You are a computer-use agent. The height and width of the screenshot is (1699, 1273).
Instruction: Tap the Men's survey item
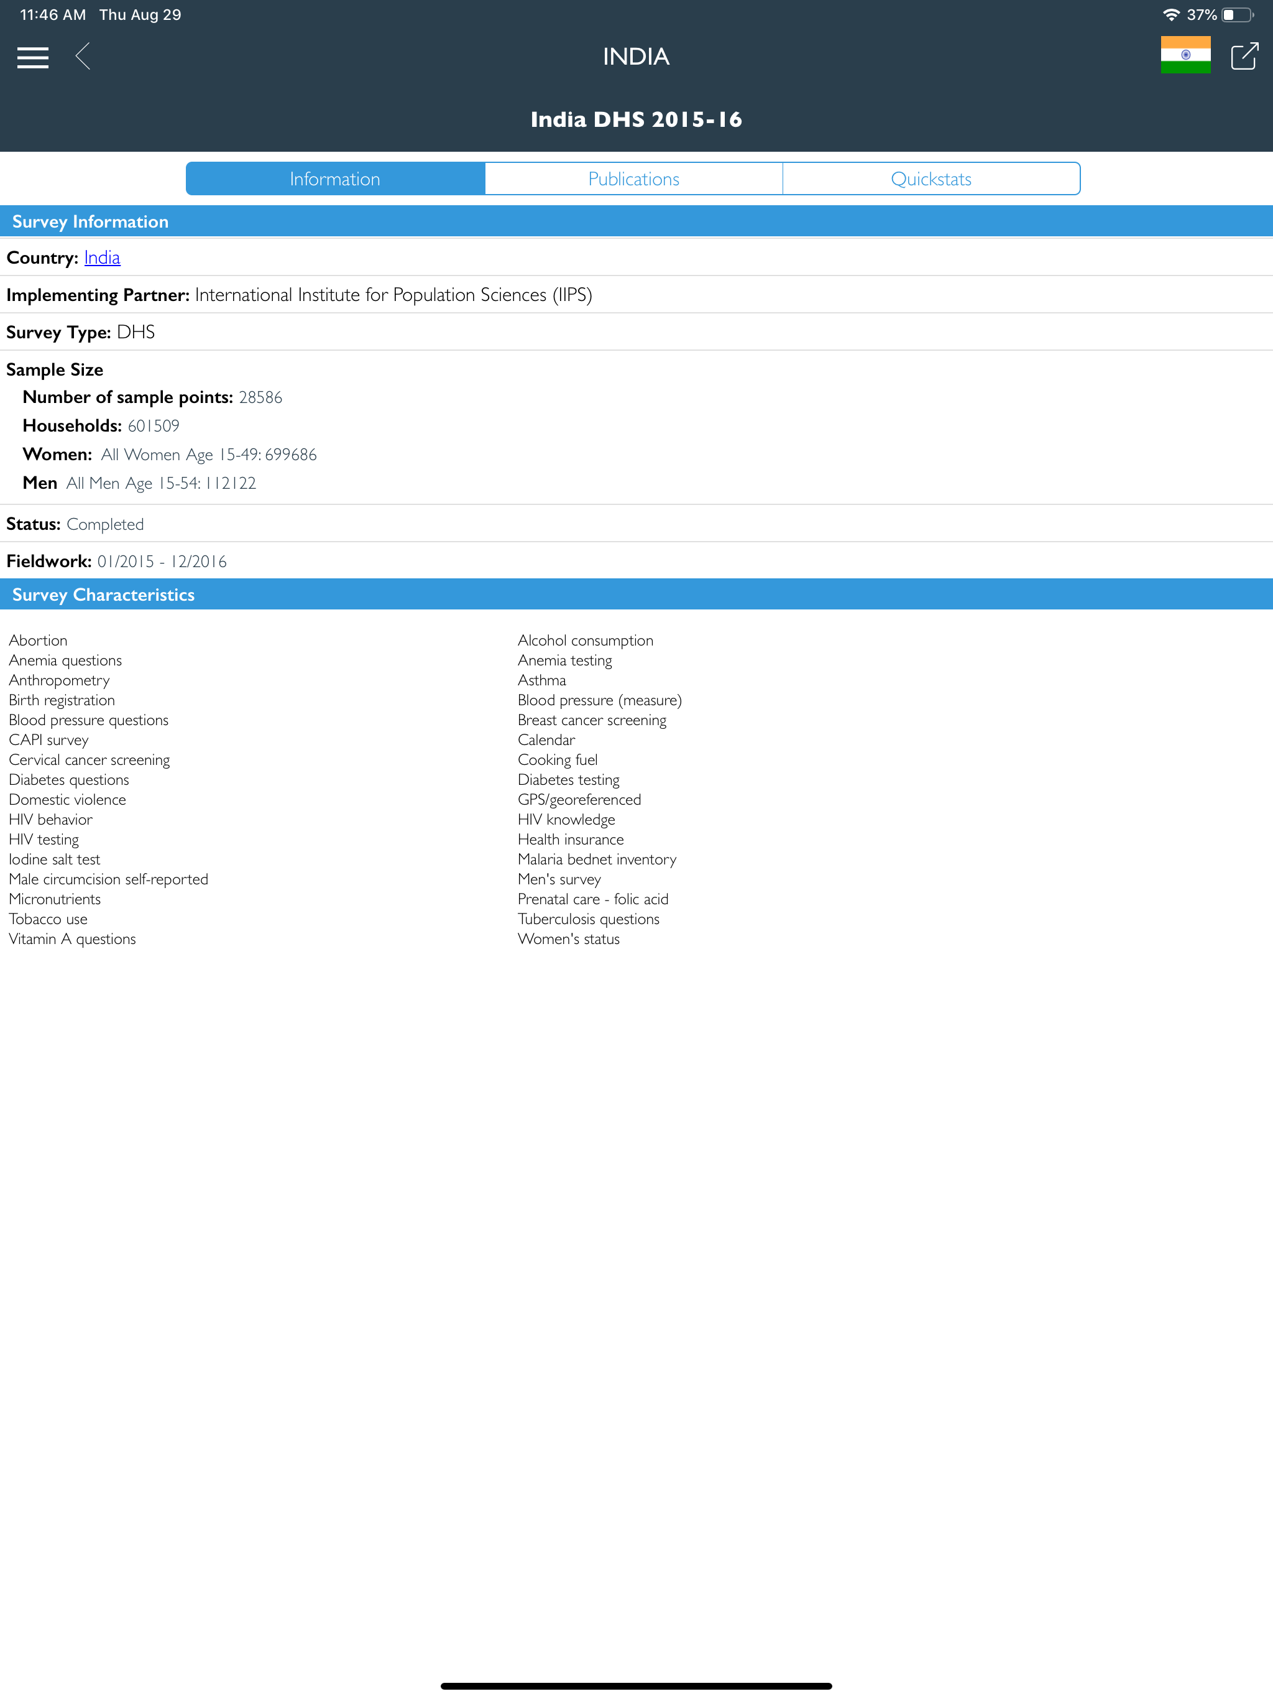(559, 879)
